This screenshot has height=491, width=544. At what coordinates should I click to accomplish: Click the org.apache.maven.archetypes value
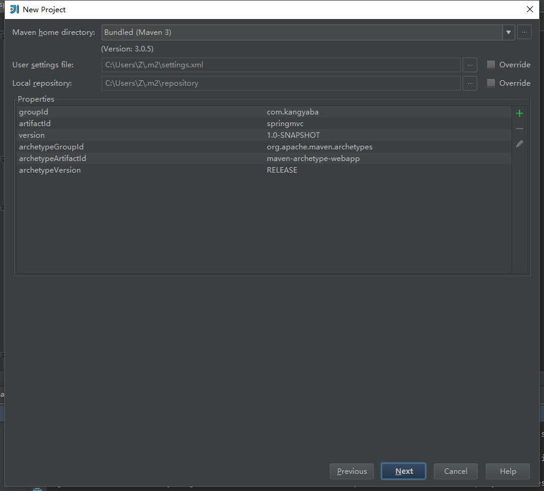[319, 147]
